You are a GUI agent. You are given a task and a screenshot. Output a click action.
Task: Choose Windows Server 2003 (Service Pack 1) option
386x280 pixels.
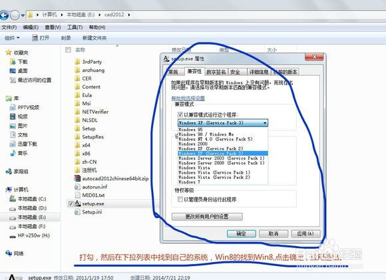coord(223,158)
